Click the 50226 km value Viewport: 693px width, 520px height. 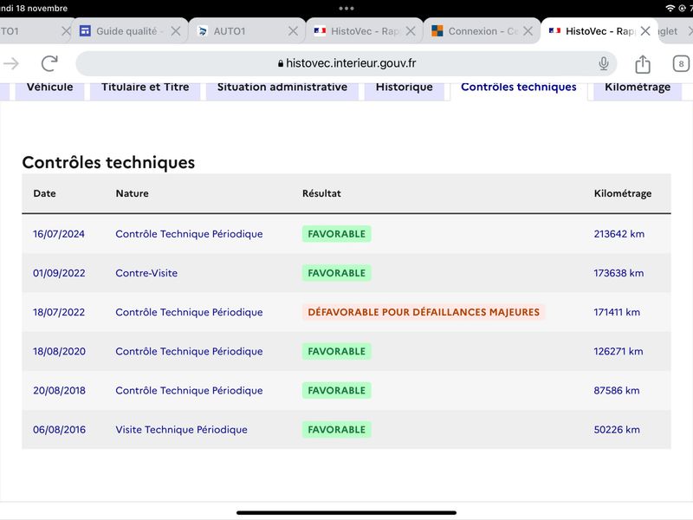click(617, 429)
